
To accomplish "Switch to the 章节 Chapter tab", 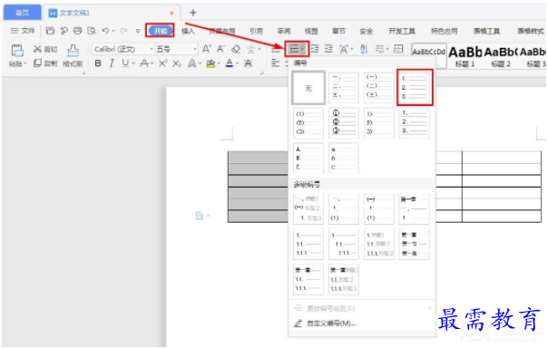I will coord(338,31).
